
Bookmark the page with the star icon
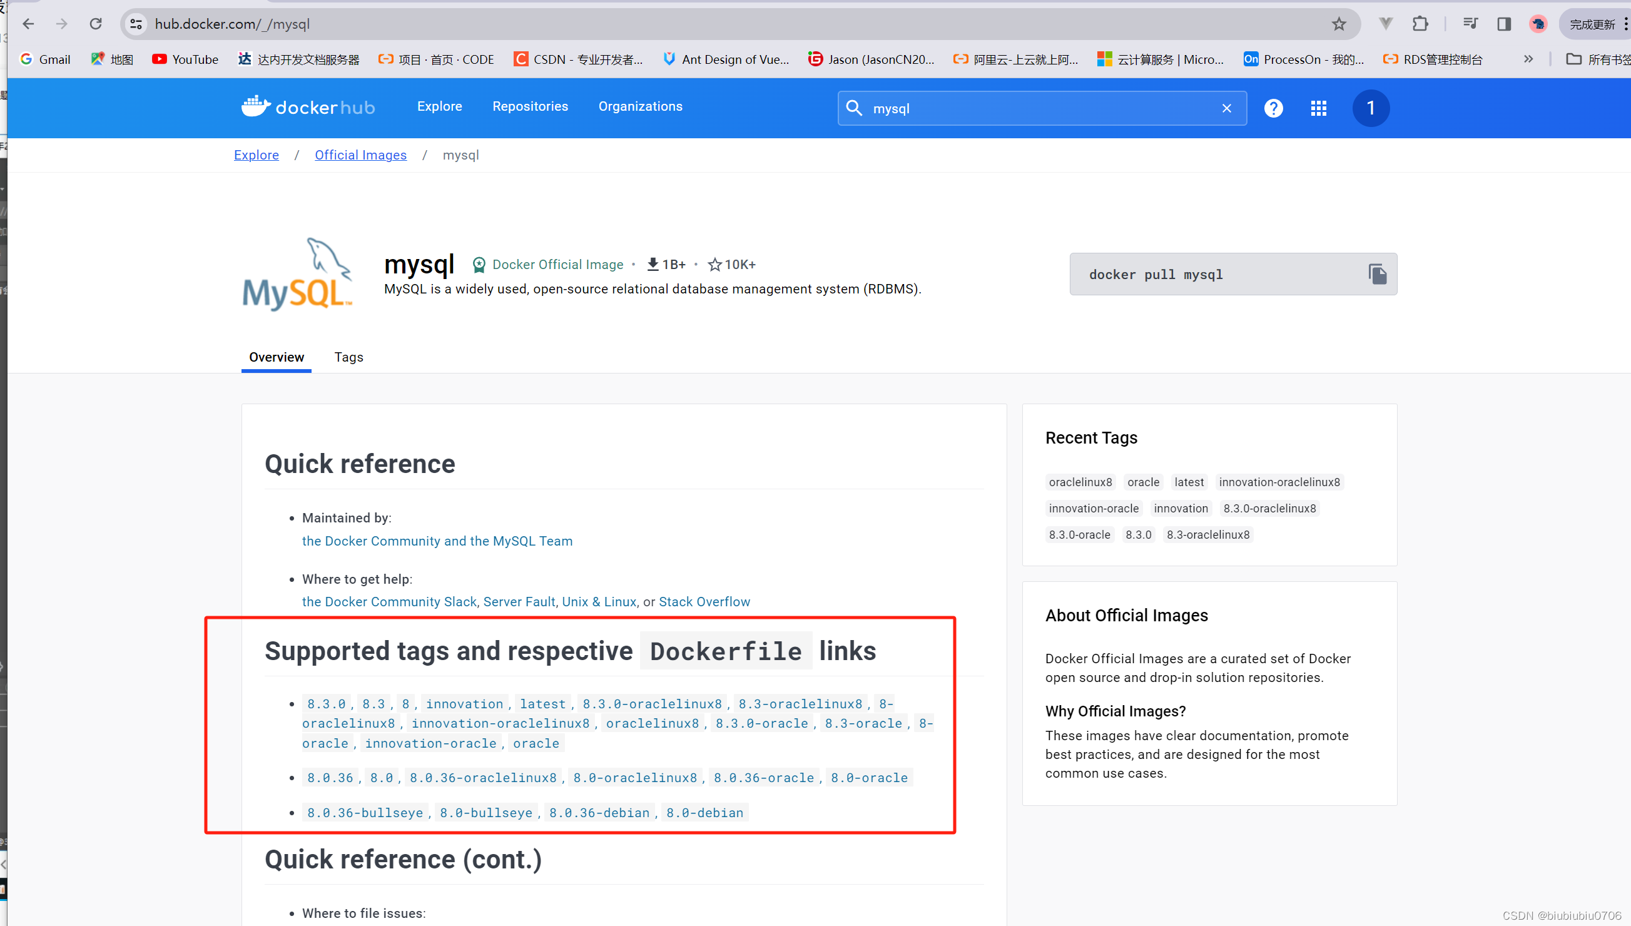1338,24
